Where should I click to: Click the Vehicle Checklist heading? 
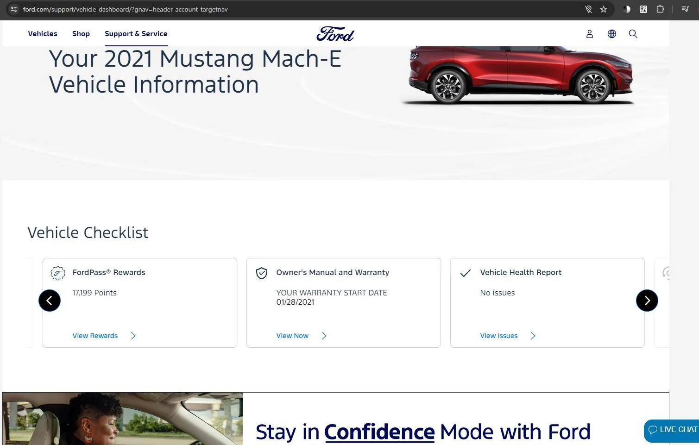[x=88, y=232]
